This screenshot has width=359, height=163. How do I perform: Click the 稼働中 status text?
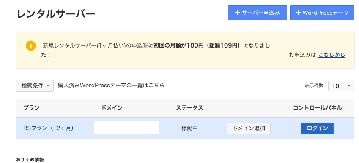coord(189,128)
